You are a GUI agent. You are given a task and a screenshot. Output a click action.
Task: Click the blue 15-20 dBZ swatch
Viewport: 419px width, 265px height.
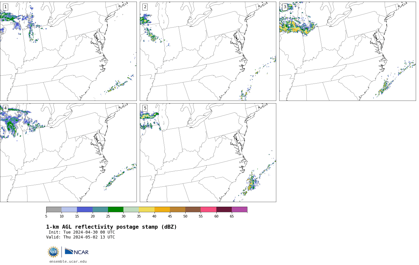point(85,210)
